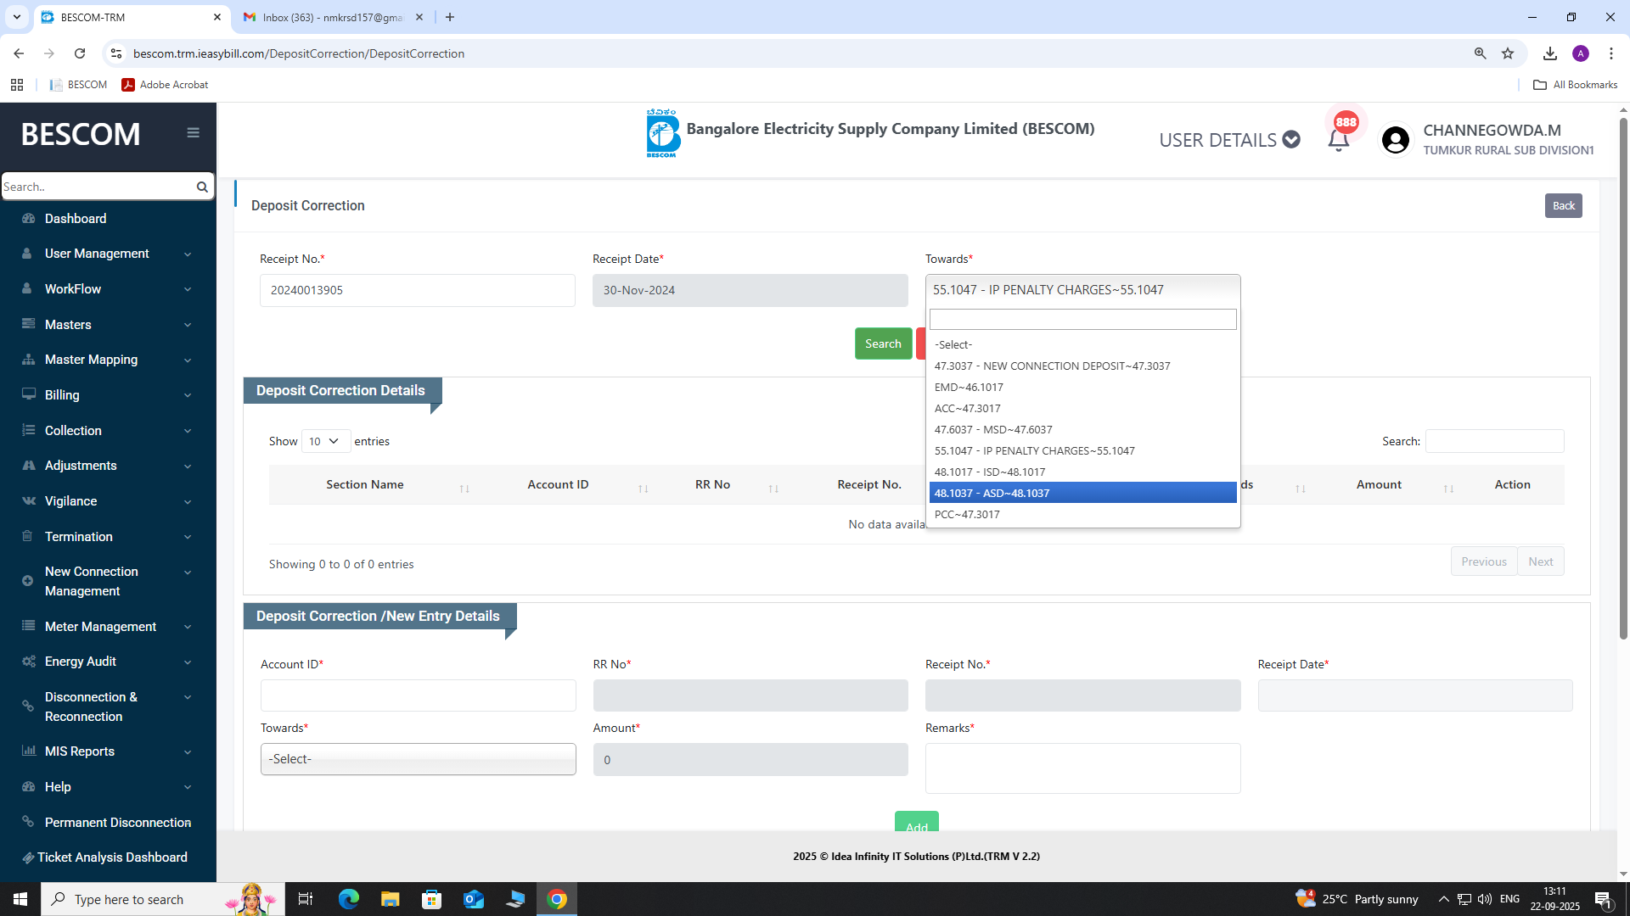
Task: Open the Show entries count dropdown
Action: (325, 441)
